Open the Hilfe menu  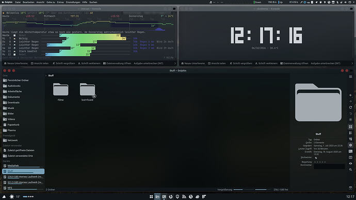pos(85,2)
